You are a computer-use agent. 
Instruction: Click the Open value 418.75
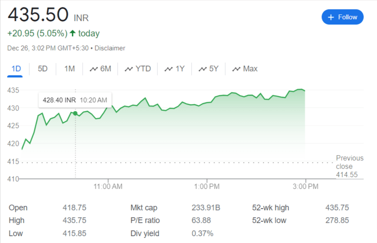[74, 208]
